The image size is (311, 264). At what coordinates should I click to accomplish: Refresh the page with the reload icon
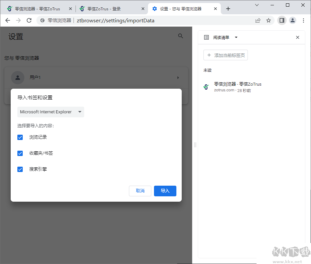[x=29, y=20]
